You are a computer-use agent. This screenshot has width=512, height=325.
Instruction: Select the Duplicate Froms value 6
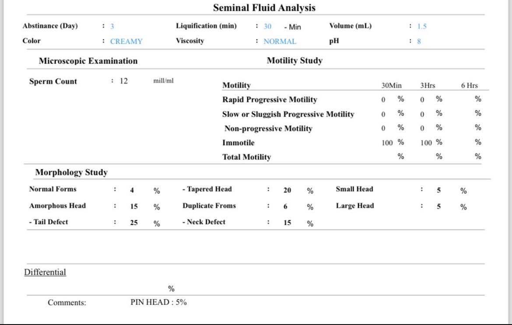tap(285, 207)
